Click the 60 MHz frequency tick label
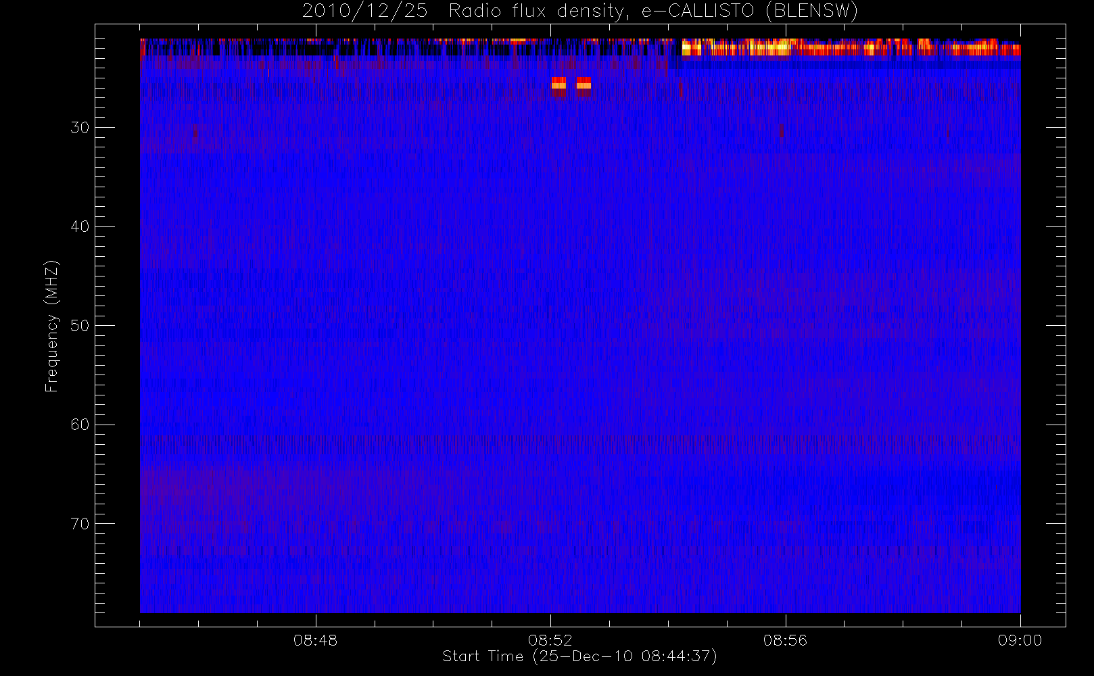The height and width of the screenshot is (676, 1094). 80,425
